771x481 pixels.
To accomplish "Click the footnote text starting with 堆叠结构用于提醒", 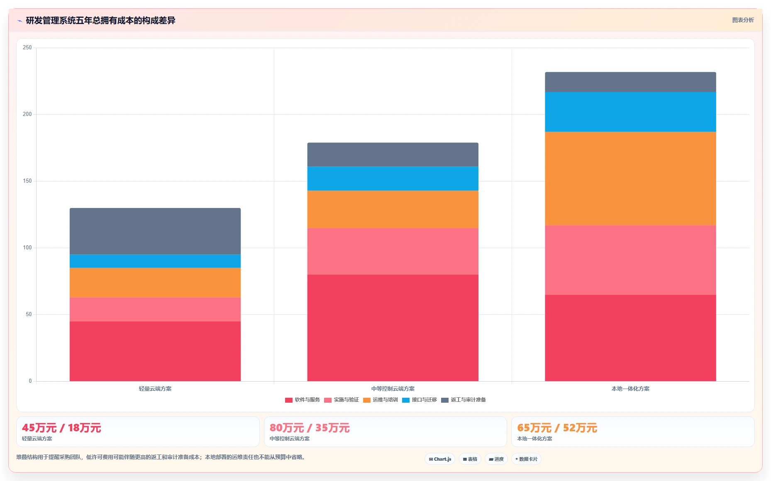I will pyautogui.click(x=161, y=457).
